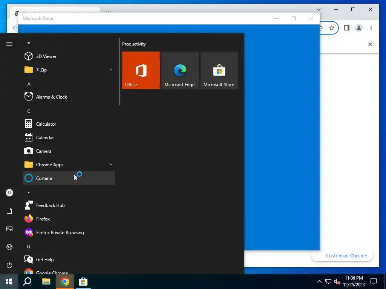Screen dimensions: 386x289
Task: Minimize the Microsoft Store window
Action: point(276,18)
